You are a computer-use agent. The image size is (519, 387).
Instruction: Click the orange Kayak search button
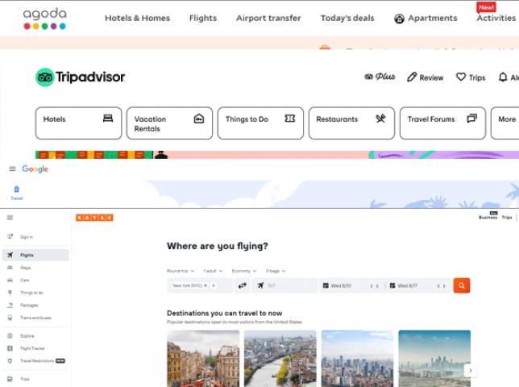tap(462, 285)
